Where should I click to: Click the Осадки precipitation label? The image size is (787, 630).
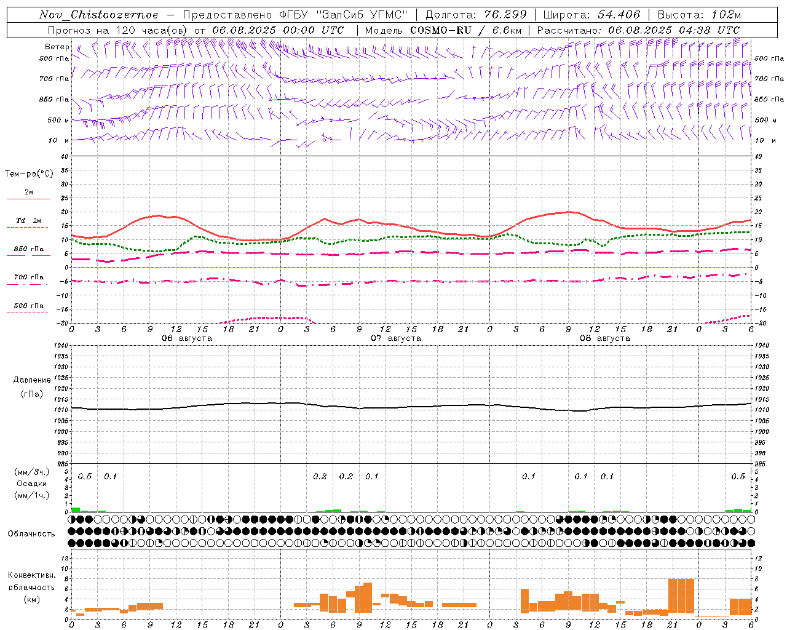[x=31, y=484]
